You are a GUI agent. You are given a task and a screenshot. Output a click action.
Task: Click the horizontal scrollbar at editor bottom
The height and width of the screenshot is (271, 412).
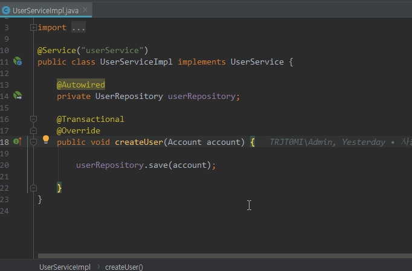(225, 256)
